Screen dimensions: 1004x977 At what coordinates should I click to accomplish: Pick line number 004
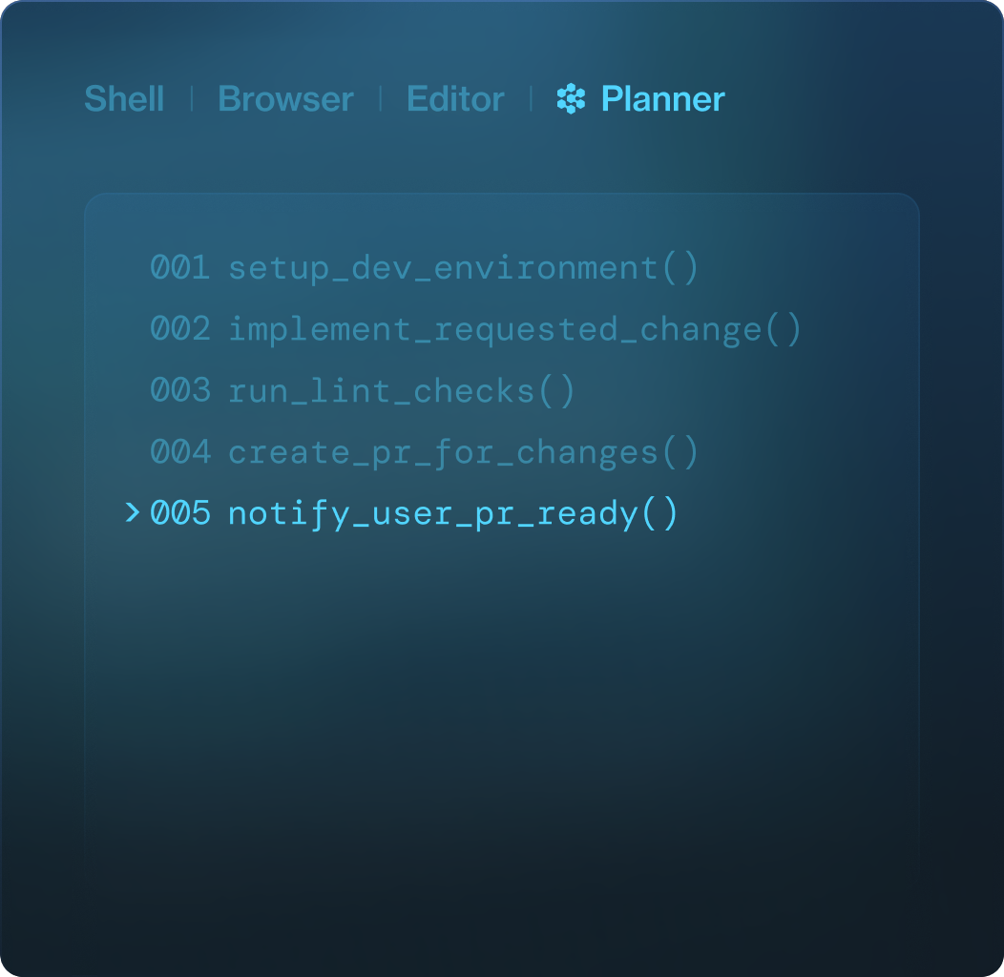[x=179, y=452]
